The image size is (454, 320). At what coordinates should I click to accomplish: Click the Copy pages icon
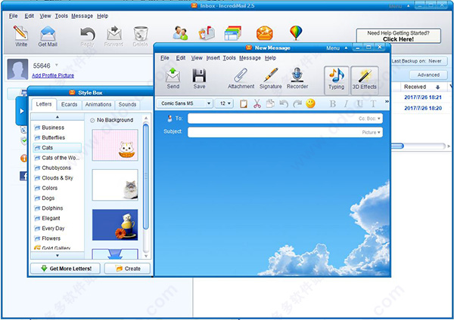pyautogui.click(x=270, y=103)
